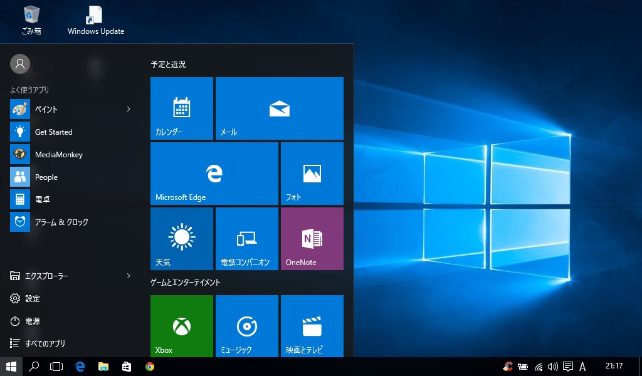Click the '予定と近況' tile group header

coord(168,65)
